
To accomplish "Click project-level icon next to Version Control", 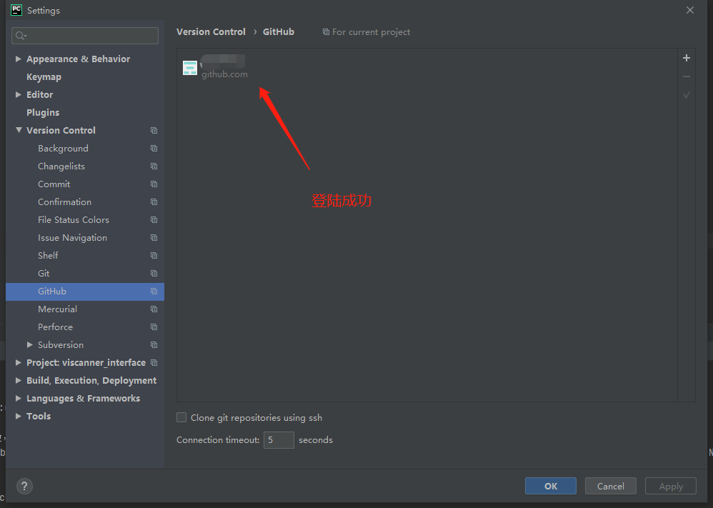I will [154, 131].
